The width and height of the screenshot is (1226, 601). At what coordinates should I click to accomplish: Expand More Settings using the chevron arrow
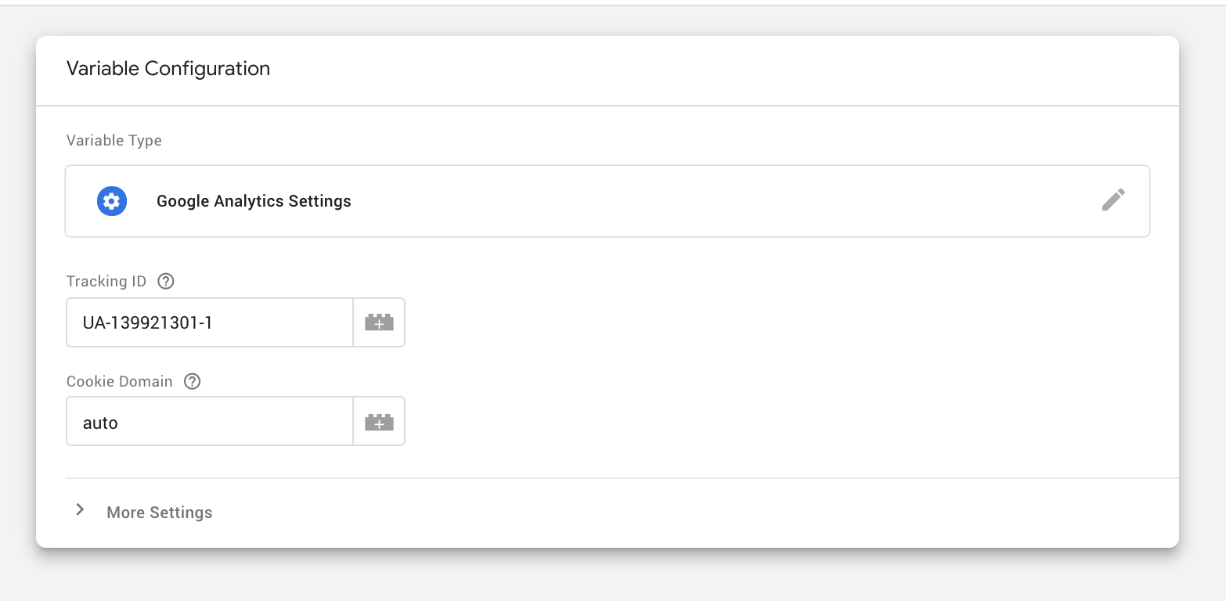(80, 510)
